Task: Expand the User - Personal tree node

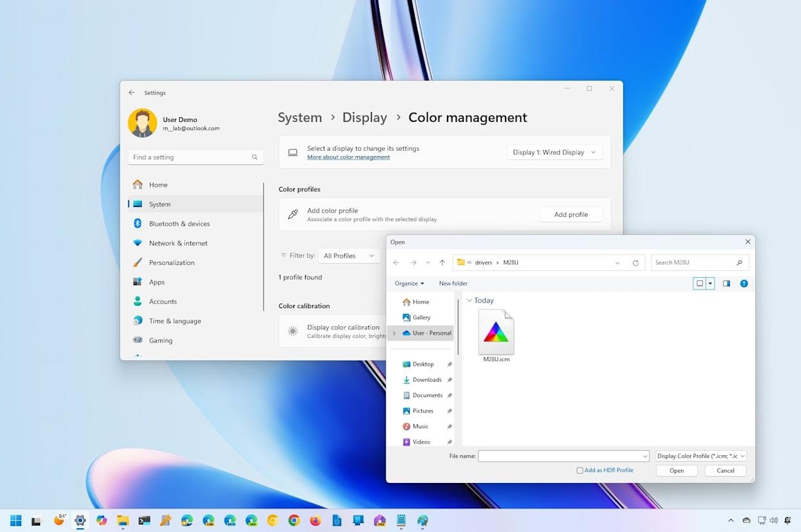Action: point(394,333)
